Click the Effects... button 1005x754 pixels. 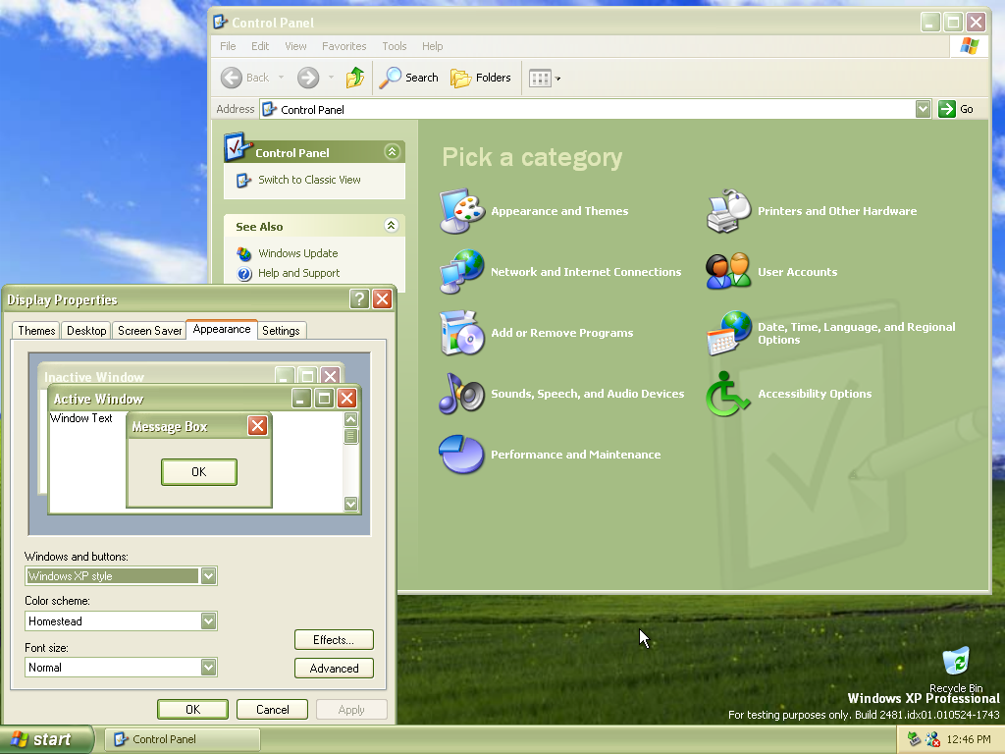(x=334, y=640)
